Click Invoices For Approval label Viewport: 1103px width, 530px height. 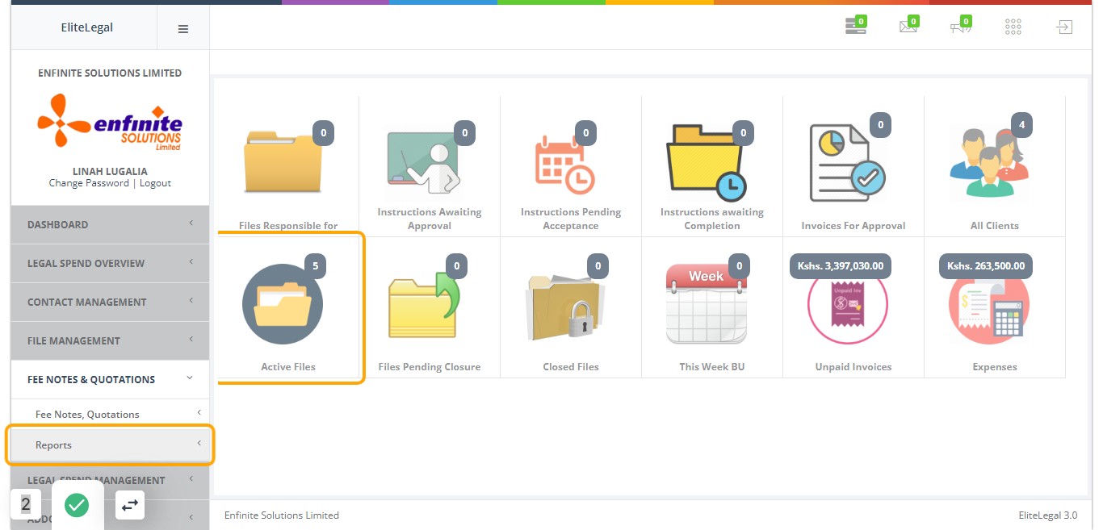pos(853,225)
